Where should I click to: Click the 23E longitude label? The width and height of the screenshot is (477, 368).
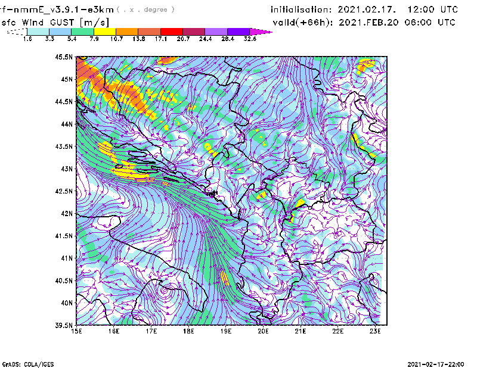tap(376, 331)
